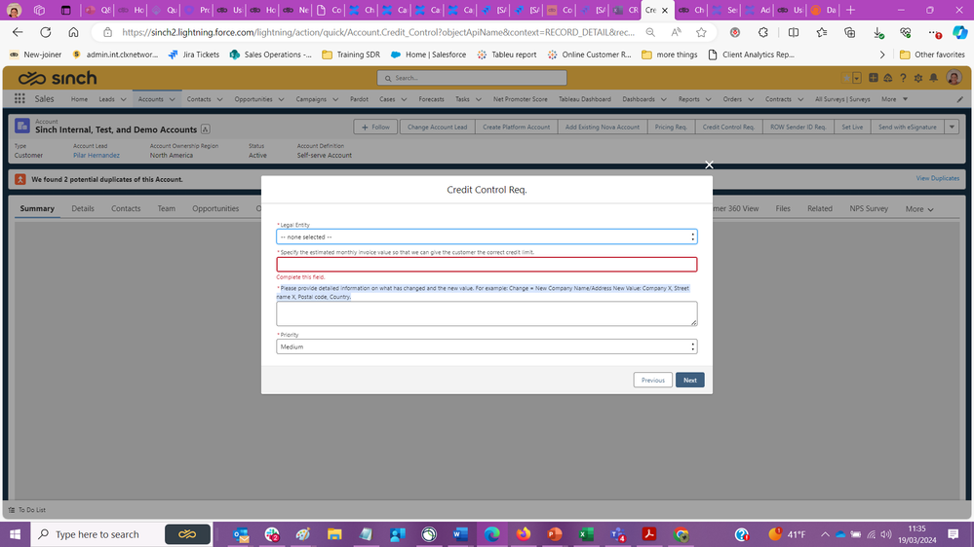Close the Credit Control Req. dialog

pos(709,164)
